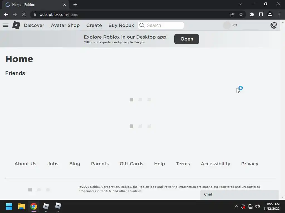Image resolution: width=285 pixels, height=213 pixels.
Task: Click tray sync update icon
Action: 243,206
